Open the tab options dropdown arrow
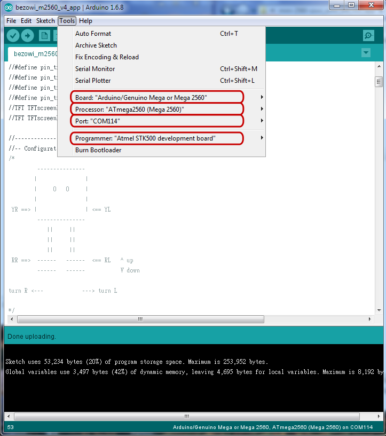The image size is (386, 436). (366, 52)
